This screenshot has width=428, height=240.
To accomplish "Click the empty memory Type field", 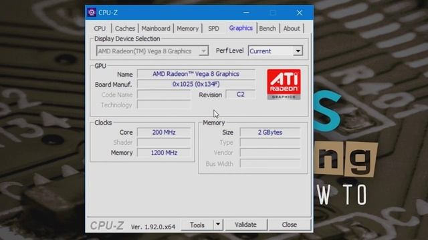I will pos(270,142).
